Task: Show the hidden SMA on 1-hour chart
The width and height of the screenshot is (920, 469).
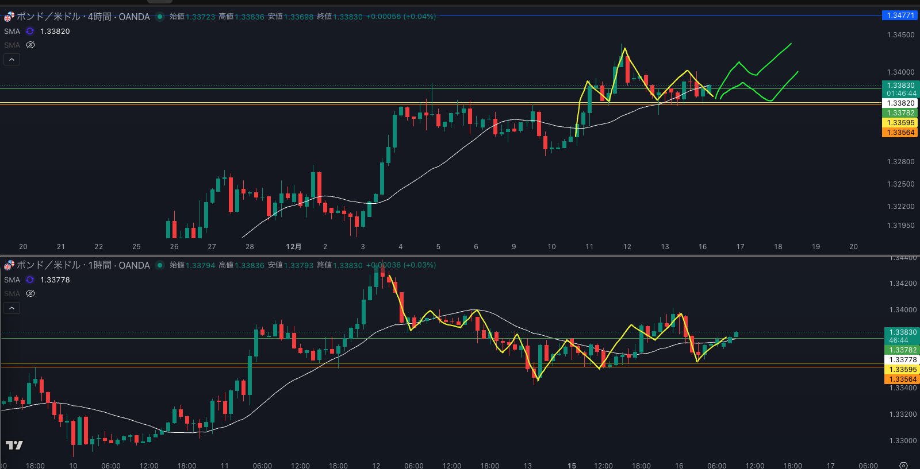Action: (30, 293)
